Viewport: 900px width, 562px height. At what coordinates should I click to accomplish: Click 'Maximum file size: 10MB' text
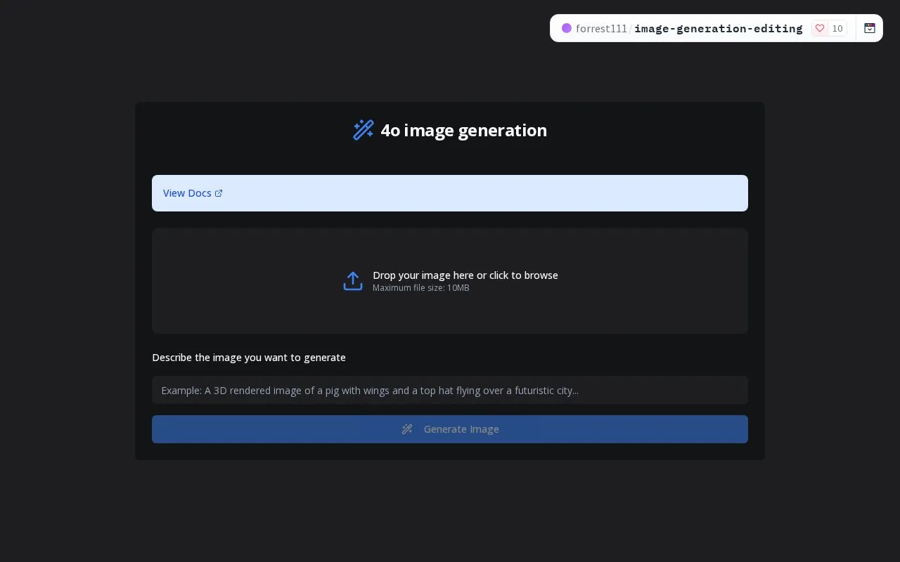pyautogui.click(x=421, y=288)
